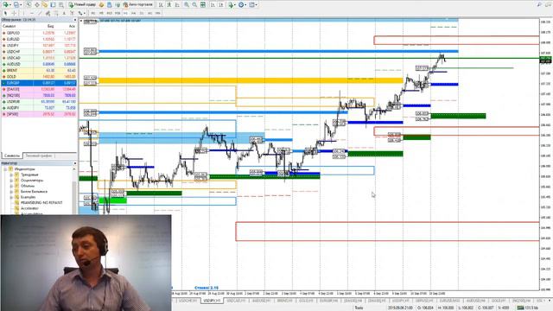
Task: Select the Fibonacci retracement tool
Action: point(55,13)
